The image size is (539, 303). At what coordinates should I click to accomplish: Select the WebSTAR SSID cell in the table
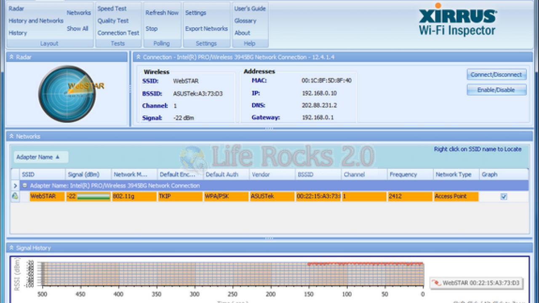click(47, 197)
